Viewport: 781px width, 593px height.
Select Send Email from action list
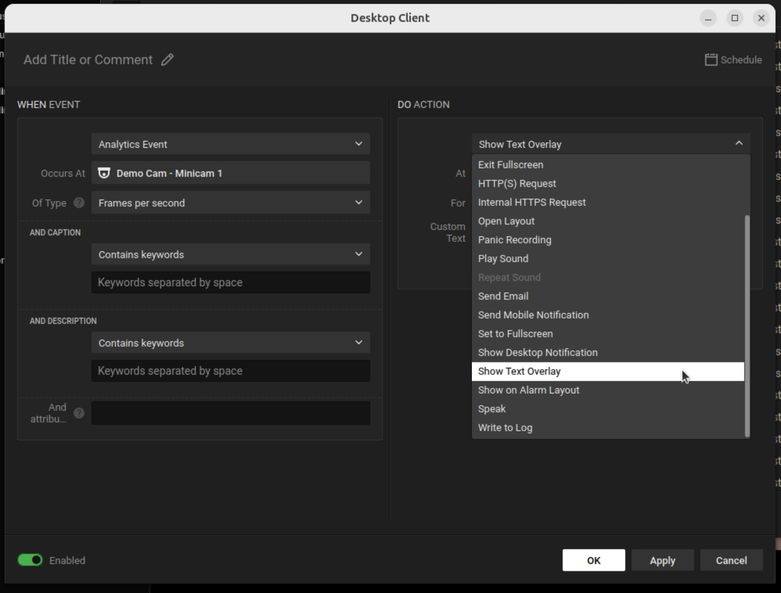pyautogui.click(x=503, y=296)
